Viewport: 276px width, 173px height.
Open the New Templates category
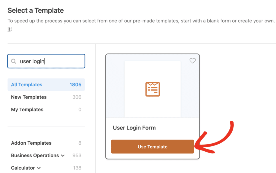[29, 97]
